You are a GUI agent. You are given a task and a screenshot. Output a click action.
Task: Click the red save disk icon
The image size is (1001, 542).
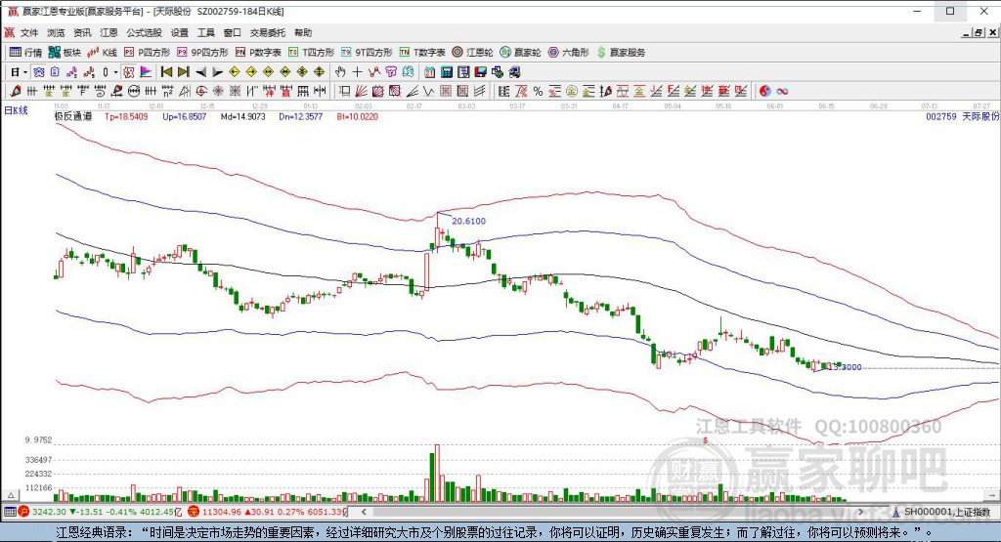[x=480, y=72]
